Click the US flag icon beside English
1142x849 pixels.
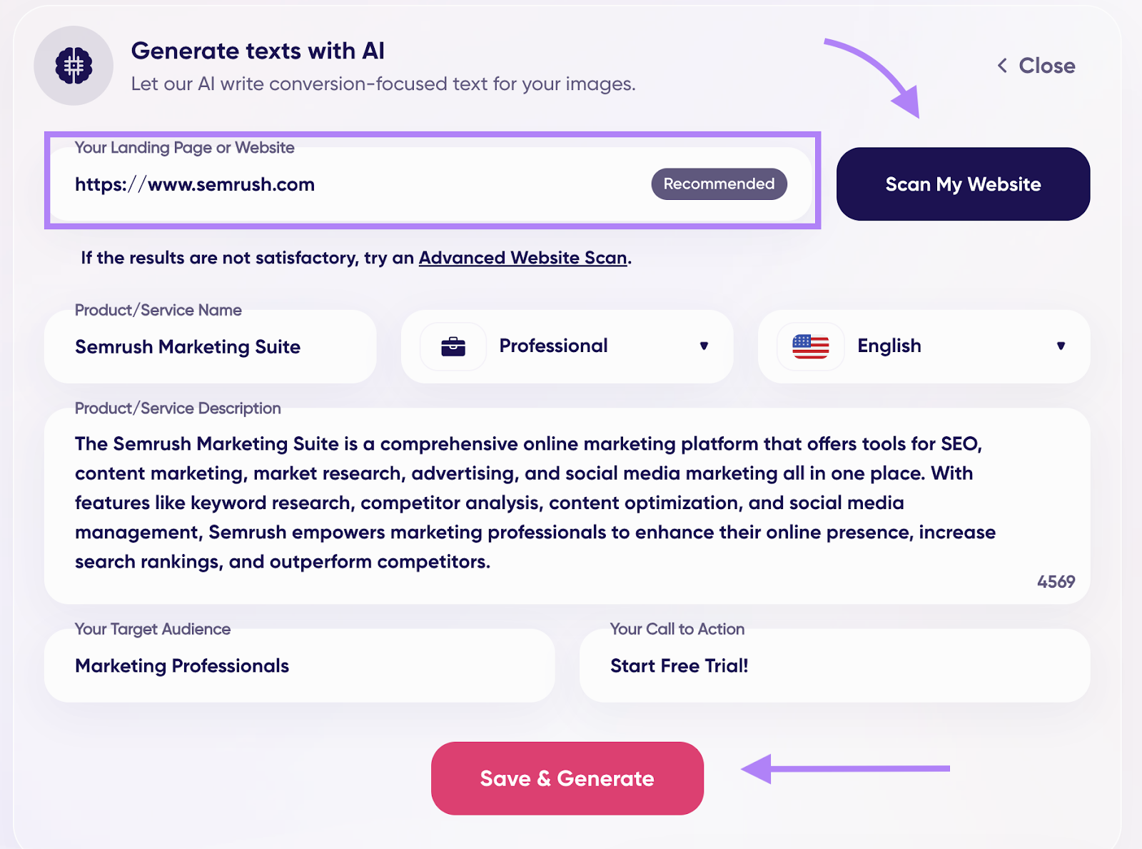pos(811,346)
